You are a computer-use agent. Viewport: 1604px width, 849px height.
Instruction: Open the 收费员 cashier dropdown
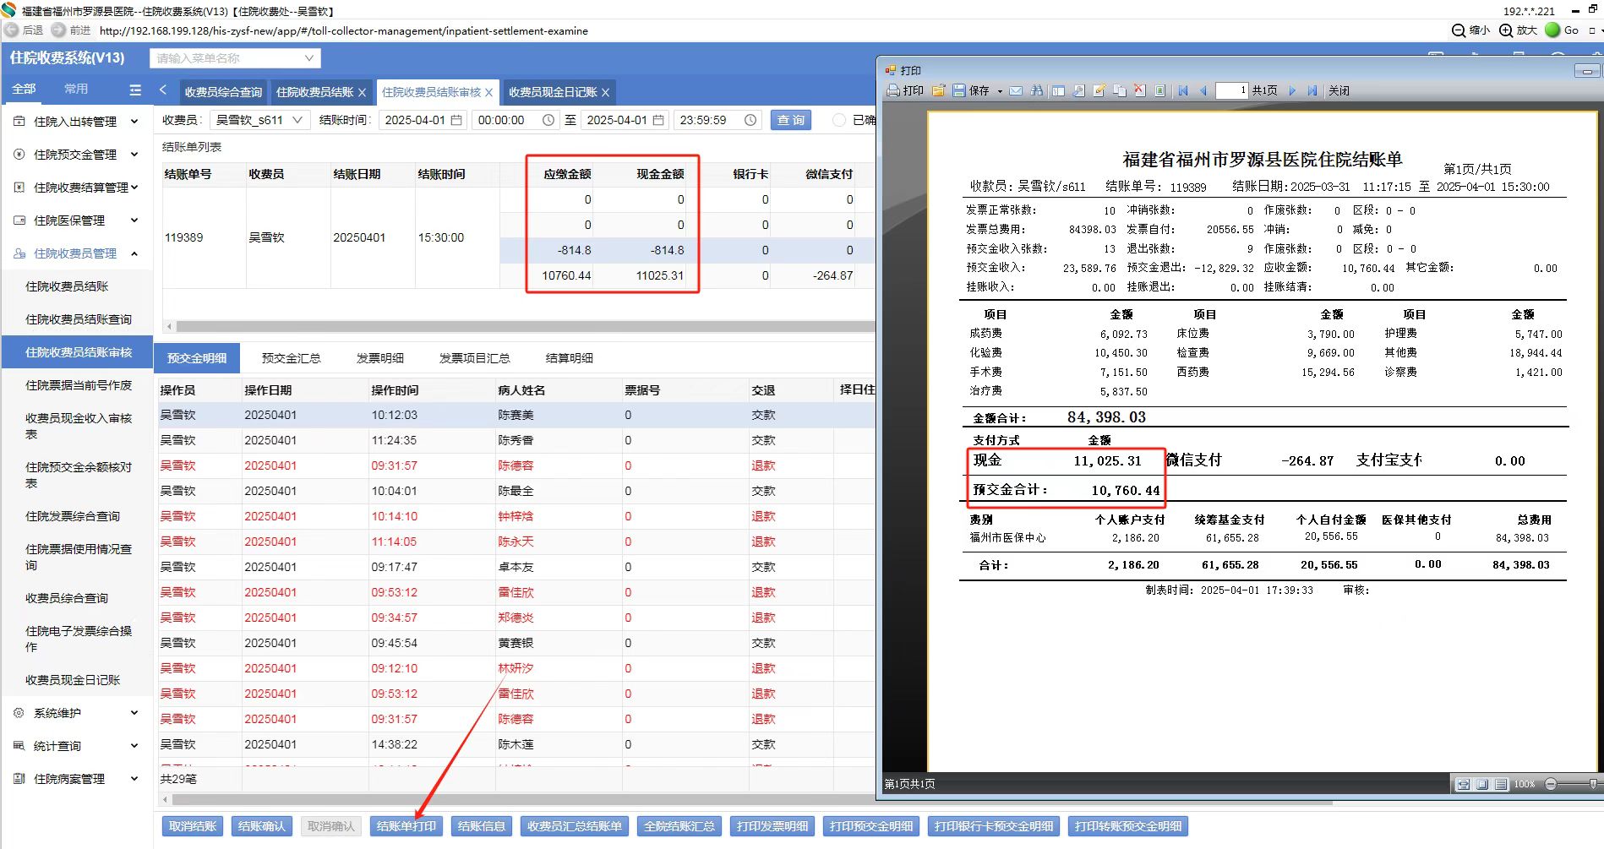(259, 120)
